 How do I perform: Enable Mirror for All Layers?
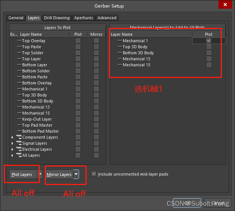click(96, 155)
